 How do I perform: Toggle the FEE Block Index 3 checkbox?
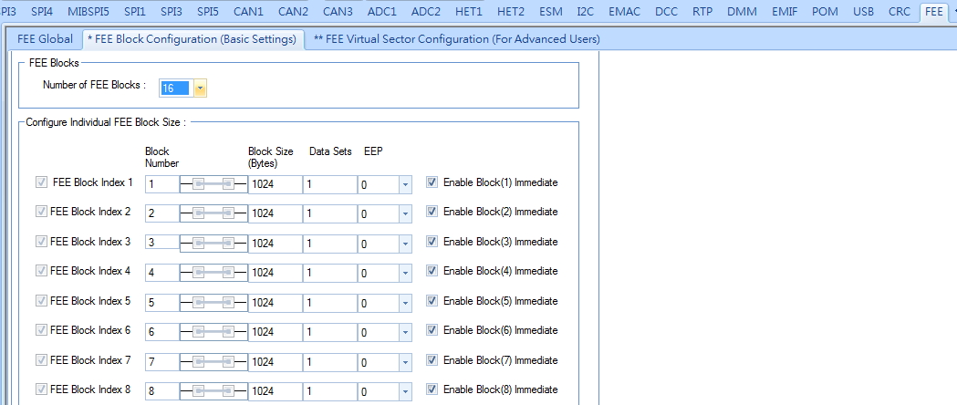pyautogui.click(x=41, y=241)
